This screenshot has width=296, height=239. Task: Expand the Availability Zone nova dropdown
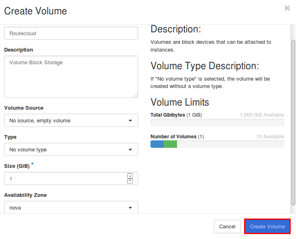(71, 207)
